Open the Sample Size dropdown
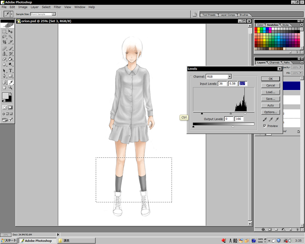The image size is (305, 244). (x=54, y=14)
